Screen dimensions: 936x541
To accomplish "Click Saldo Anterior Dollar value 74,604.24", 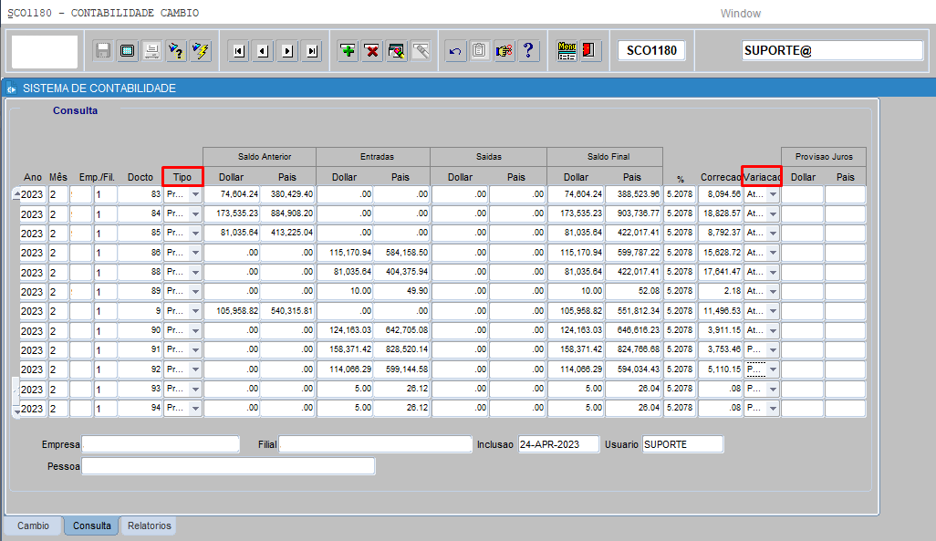I will (232, 194).
